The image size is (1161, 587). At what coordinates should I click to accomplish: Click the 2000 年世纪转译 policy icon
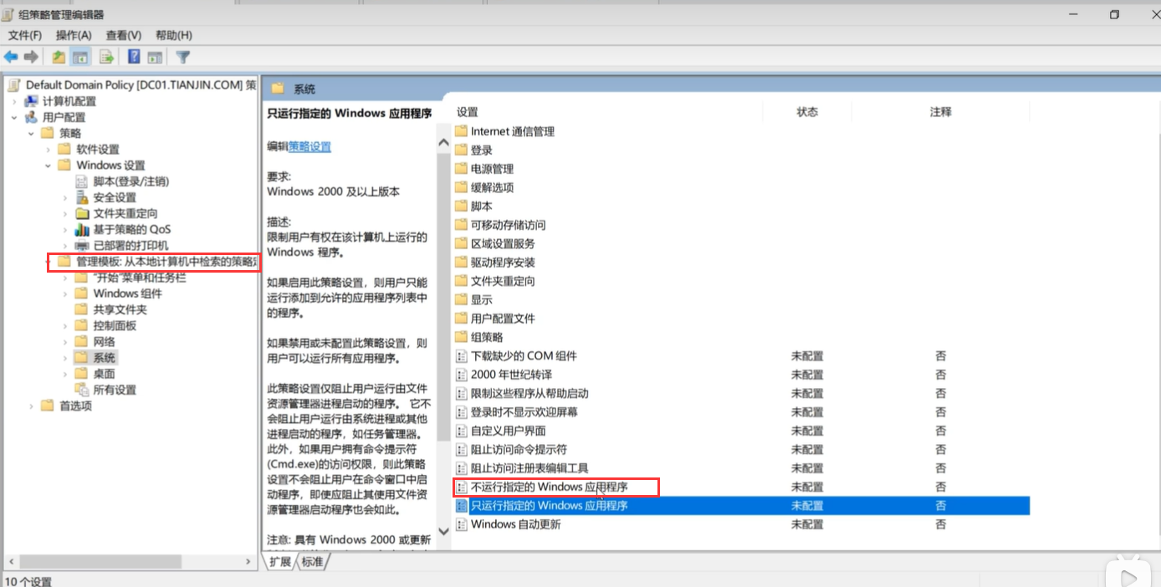coord(461,375)
